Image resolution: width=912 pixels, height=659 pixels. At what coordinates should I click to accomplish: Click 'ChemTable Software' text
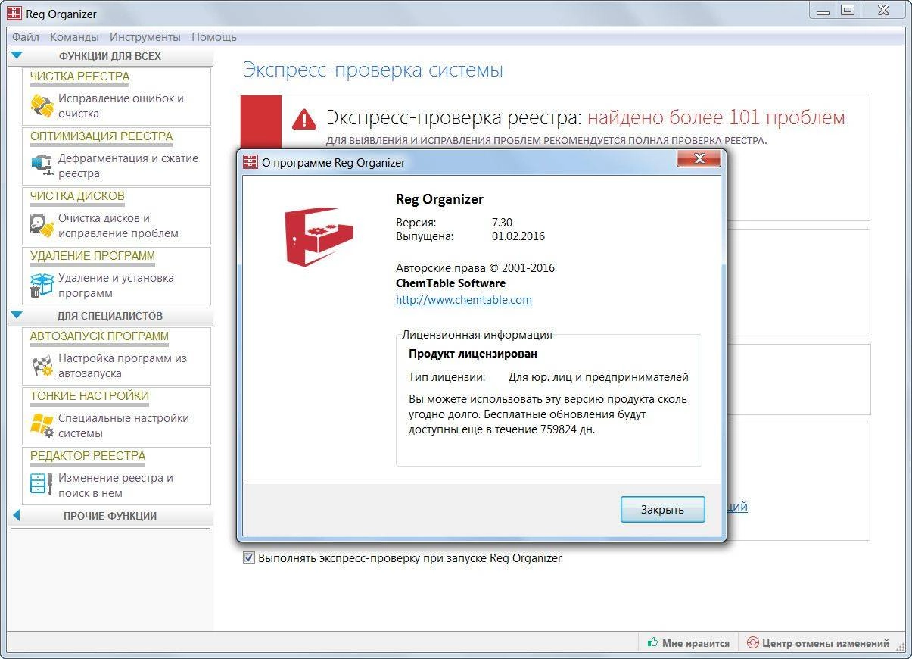pyautogui.click(x=450, y=283)
